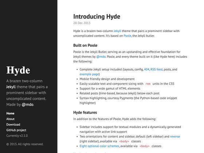Select the Download sidebar link

pyautogui.click(x=13, y=125)
